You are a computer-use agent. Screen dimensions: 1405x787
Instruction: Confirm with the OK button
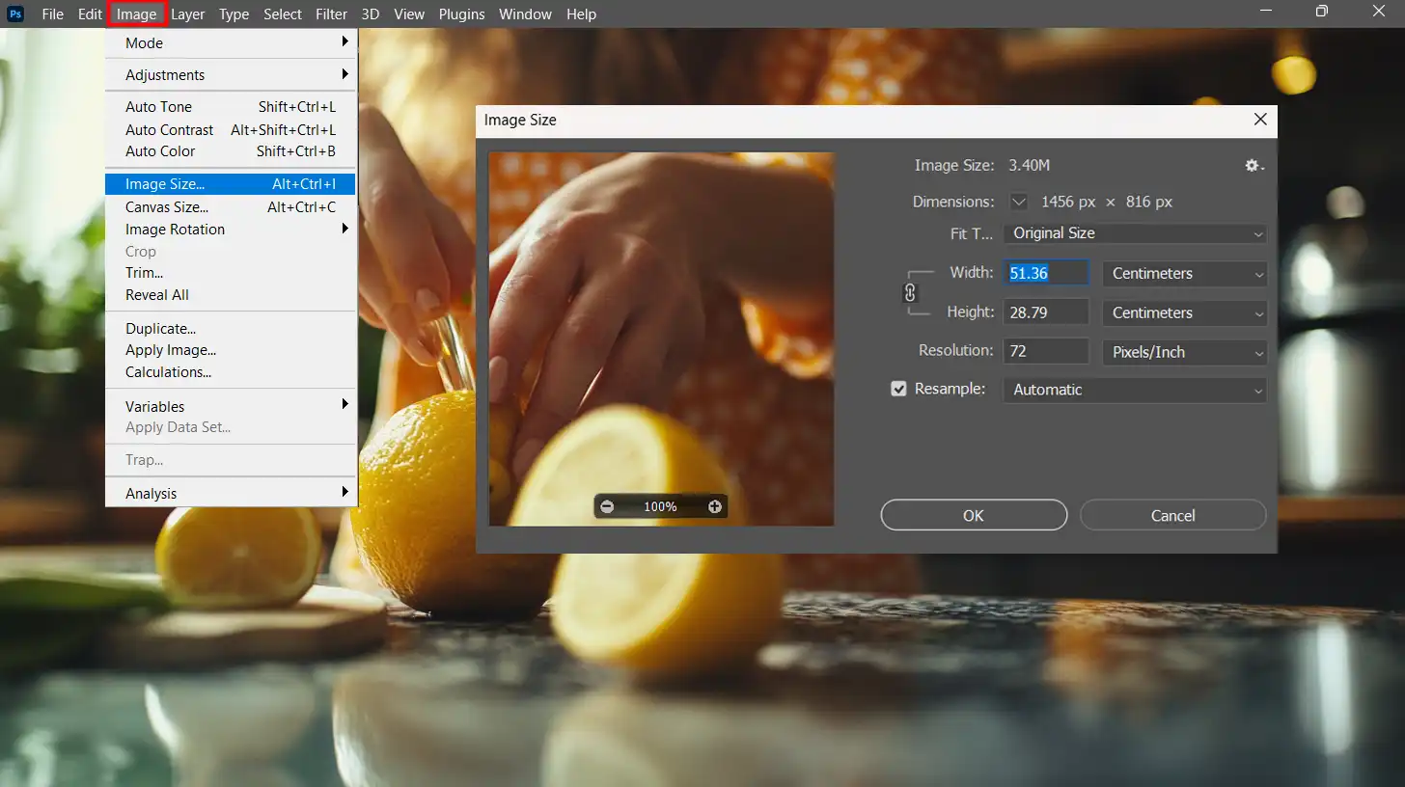pyautogui.click(x=974, y=515)
